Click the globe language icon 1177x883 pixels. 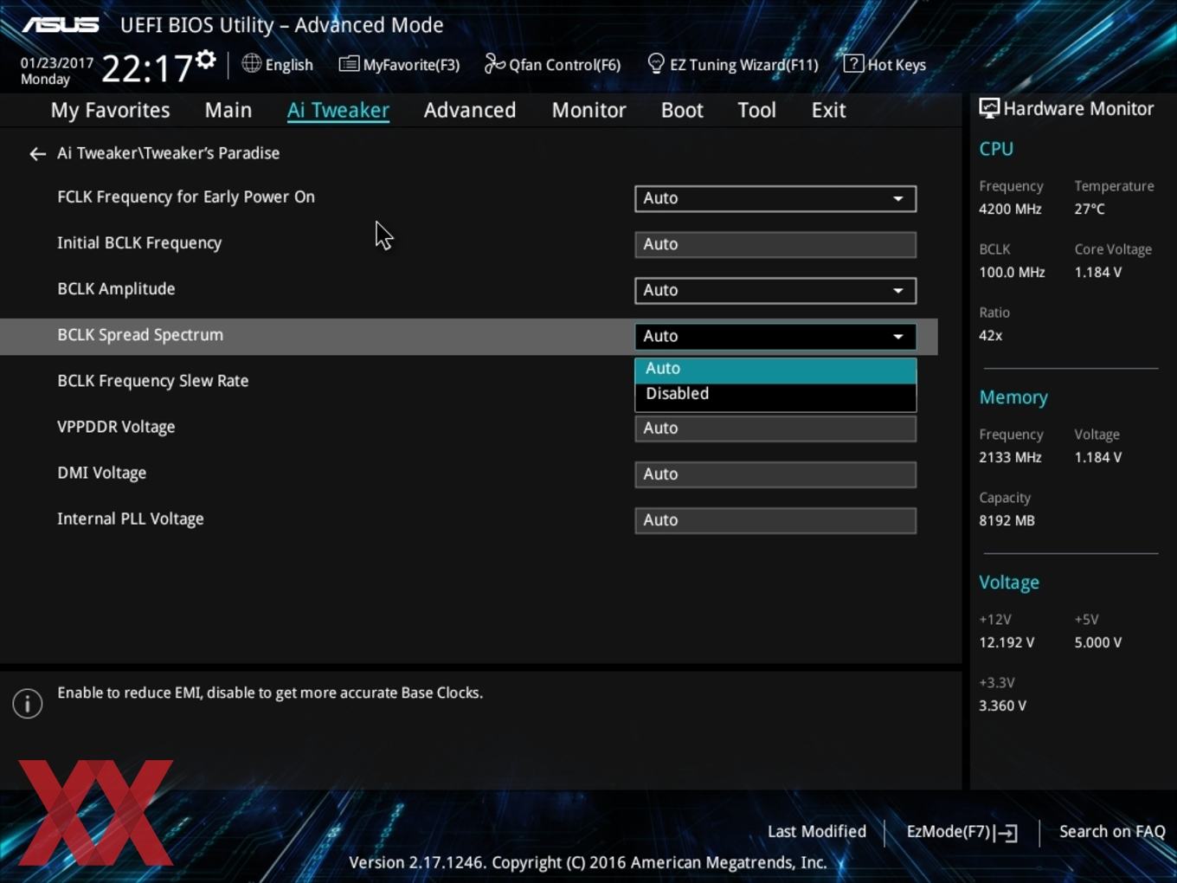pos(251,63)
